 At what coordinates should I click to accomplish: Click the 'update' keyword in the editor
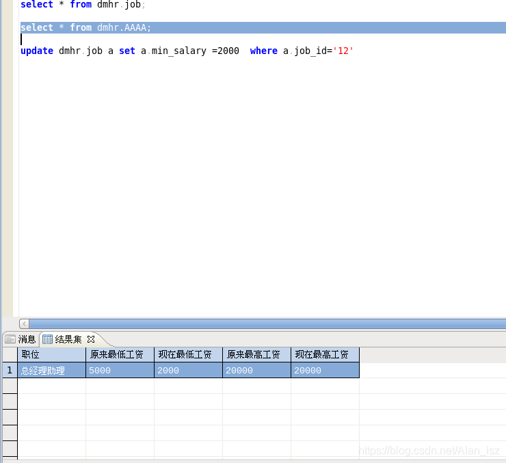(x=37, y=51)
